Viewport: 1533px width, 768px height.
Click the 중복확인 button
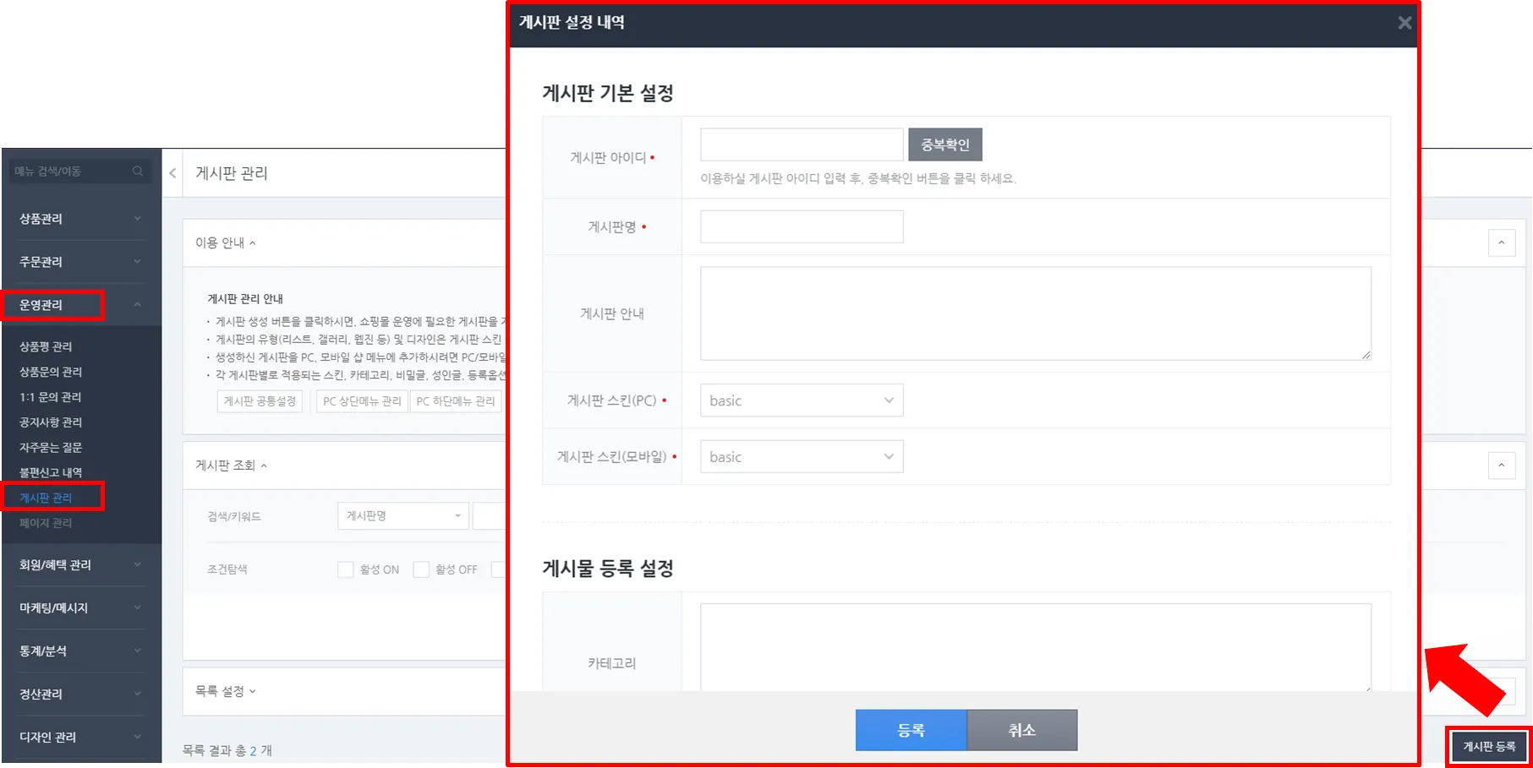[945, 144]
